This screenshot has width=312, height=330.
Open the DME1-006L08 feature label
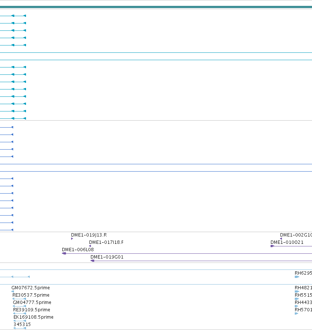coord(78,250)
